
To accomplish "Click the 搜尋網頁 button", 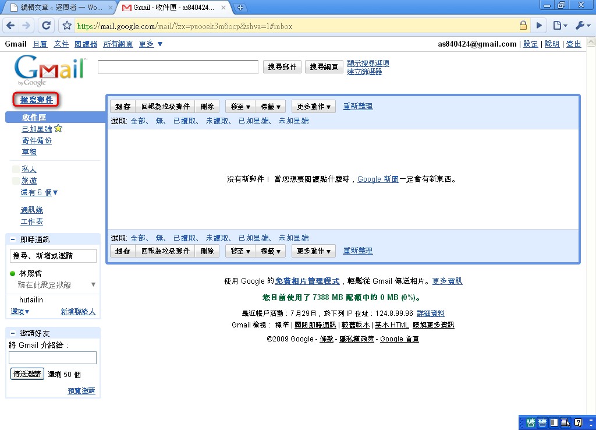I will point(324,67).
